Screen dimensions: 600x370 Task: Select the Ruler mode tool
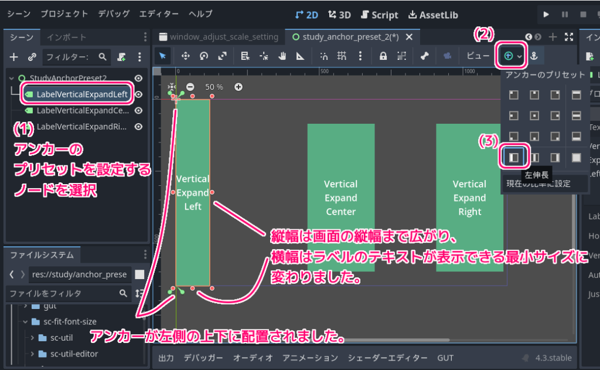click(301, 56)
